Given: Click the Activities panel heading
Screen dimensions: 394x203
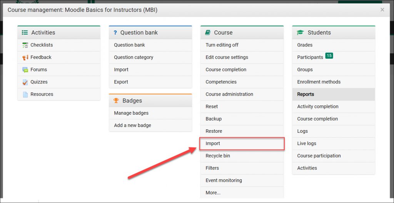Looking at the screenshot, I should 43,33.
